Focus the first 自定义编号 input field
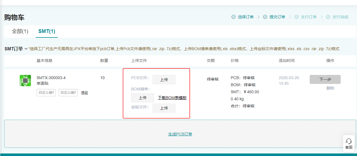This screenshot has height=156, width=357. click(x=46, y=93)
